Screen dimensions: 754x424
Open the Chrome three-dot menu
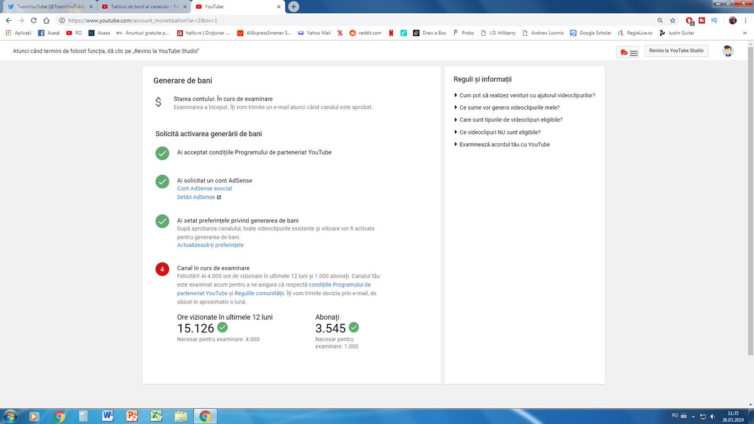click(x=746, y=20)
